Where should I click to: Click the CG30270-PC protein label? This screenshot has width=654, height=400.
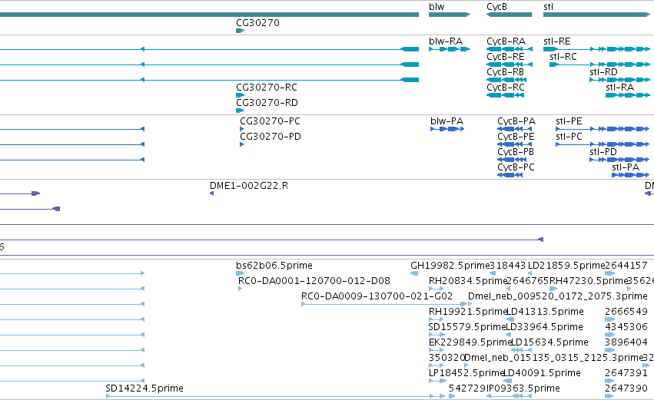270,121
